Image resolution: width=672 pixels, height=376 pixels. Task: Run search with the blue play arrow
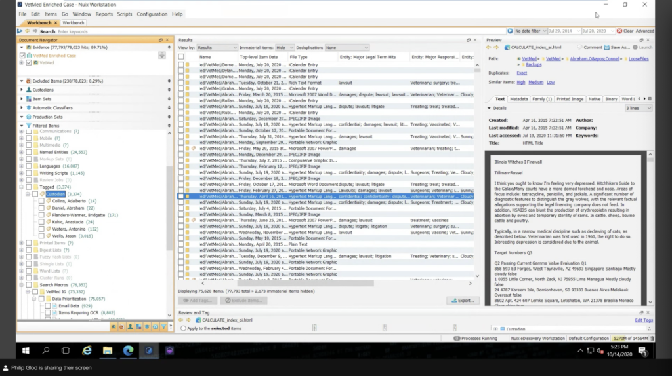pyautogui.click(x=20, y=31)
